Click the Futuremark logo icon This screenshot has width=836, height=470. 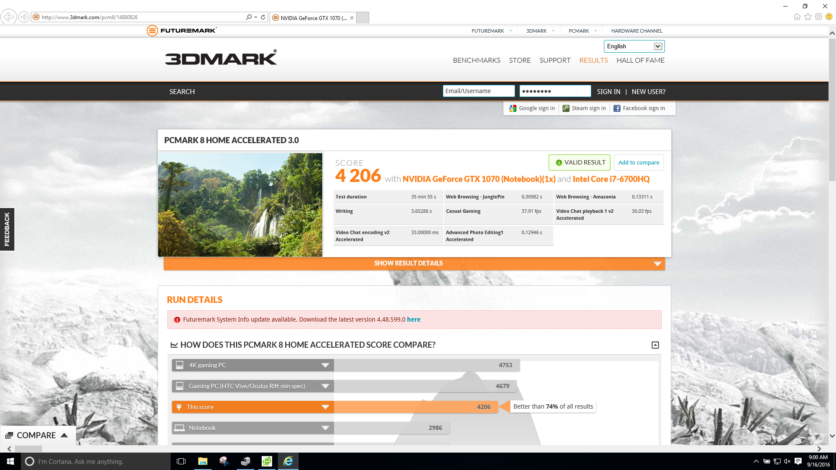pyautogui.click(x=152, y=30)
